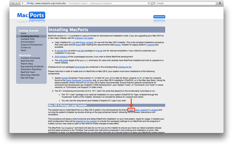The width and height of the screenshot is (233, 146).
Task: Click the selfupdate link
Action: click(63, 60)
